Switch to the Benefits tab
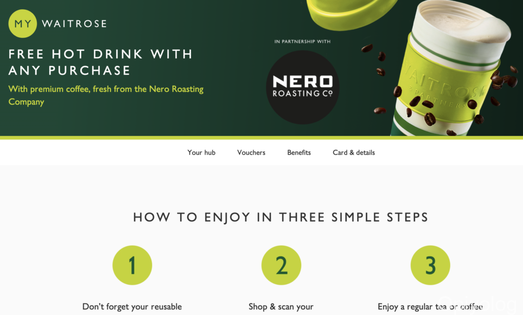The height and width of the screenshot is (315, 523). click(299, 152)
